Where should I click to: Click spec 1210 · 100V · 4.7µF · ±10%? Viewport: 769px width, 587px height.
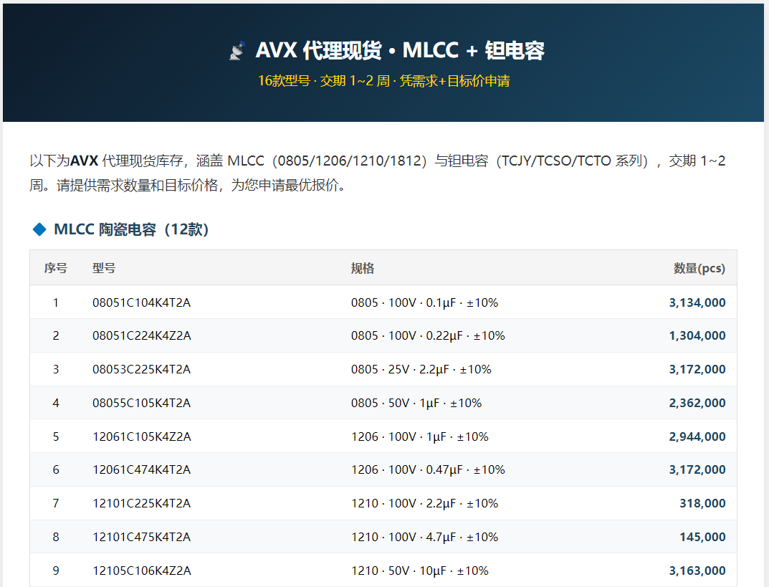(x=425, y=537)
